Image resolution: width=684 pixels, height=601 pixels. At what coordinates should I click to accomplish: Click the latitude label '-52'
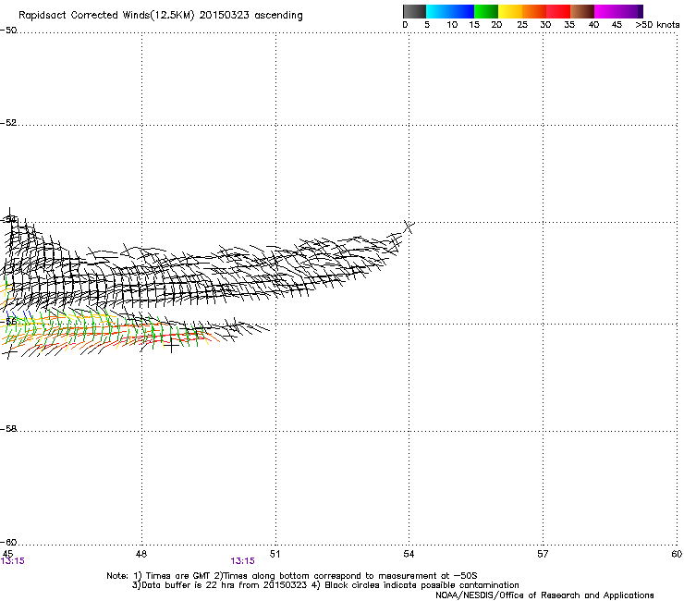[x=8, y=123]
